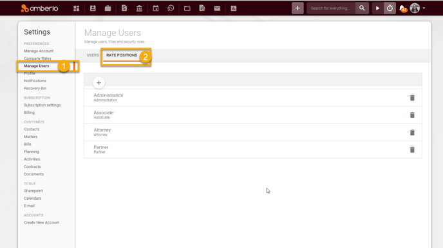Open the bank building icon
Image resolution: width=443 pixels, height=248 pixels.
(x=139, y=8)
